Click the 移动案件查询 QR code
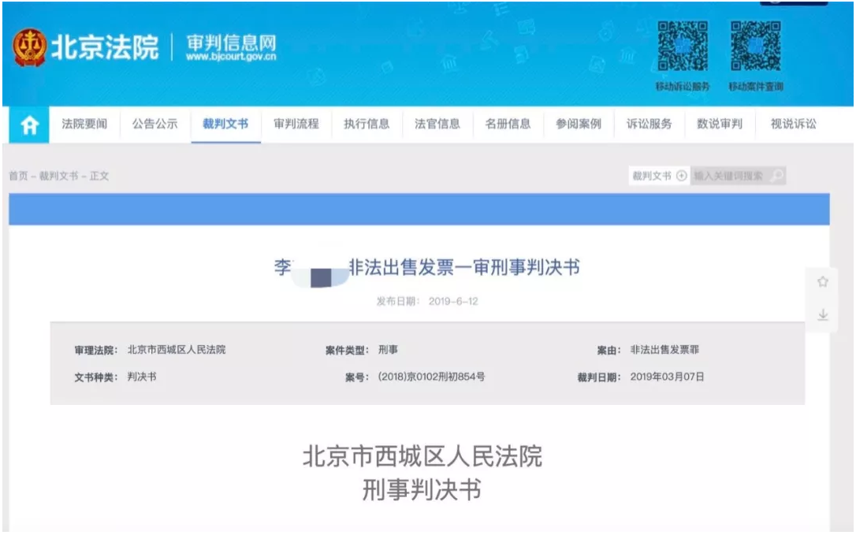Viewport: 856px width, 535px height. pyautogui.click(x=755, y=48)
